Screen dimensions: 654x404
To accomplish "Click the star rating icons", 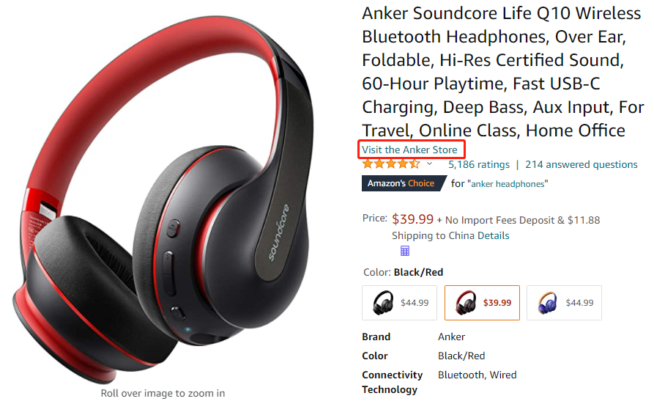I will point(391,164).
